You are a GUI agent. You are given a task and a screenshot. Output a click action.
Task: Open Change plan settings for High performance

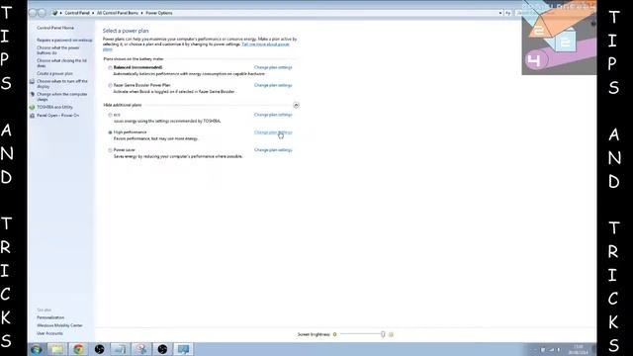click(x=273, y=133)
